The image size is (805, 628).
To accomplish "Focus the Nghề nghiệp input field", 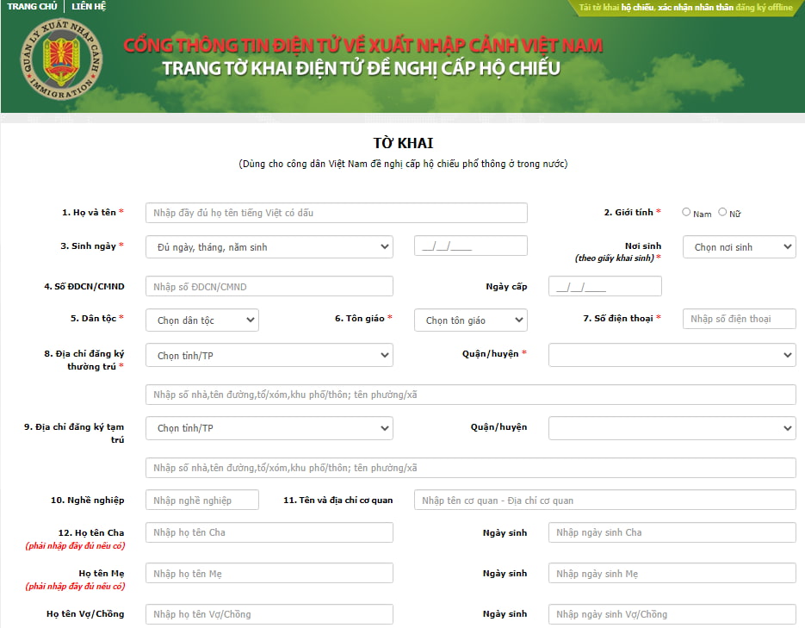I will point(201,501).
